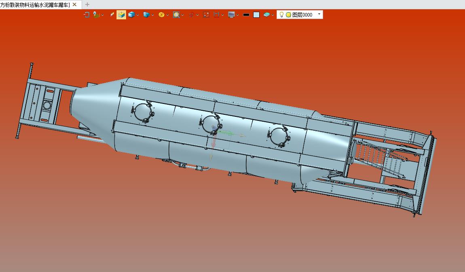This screenshot has height=272, width=465.
Task: Click the monitor display settings icon
Action: point(231,15)
